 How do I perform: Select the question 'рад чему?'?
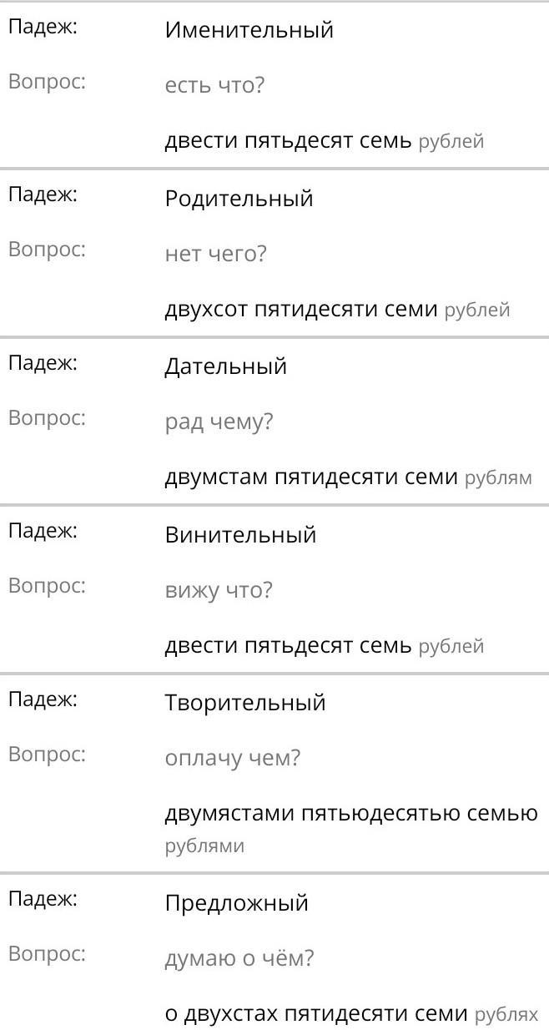(x=219, y=422)
